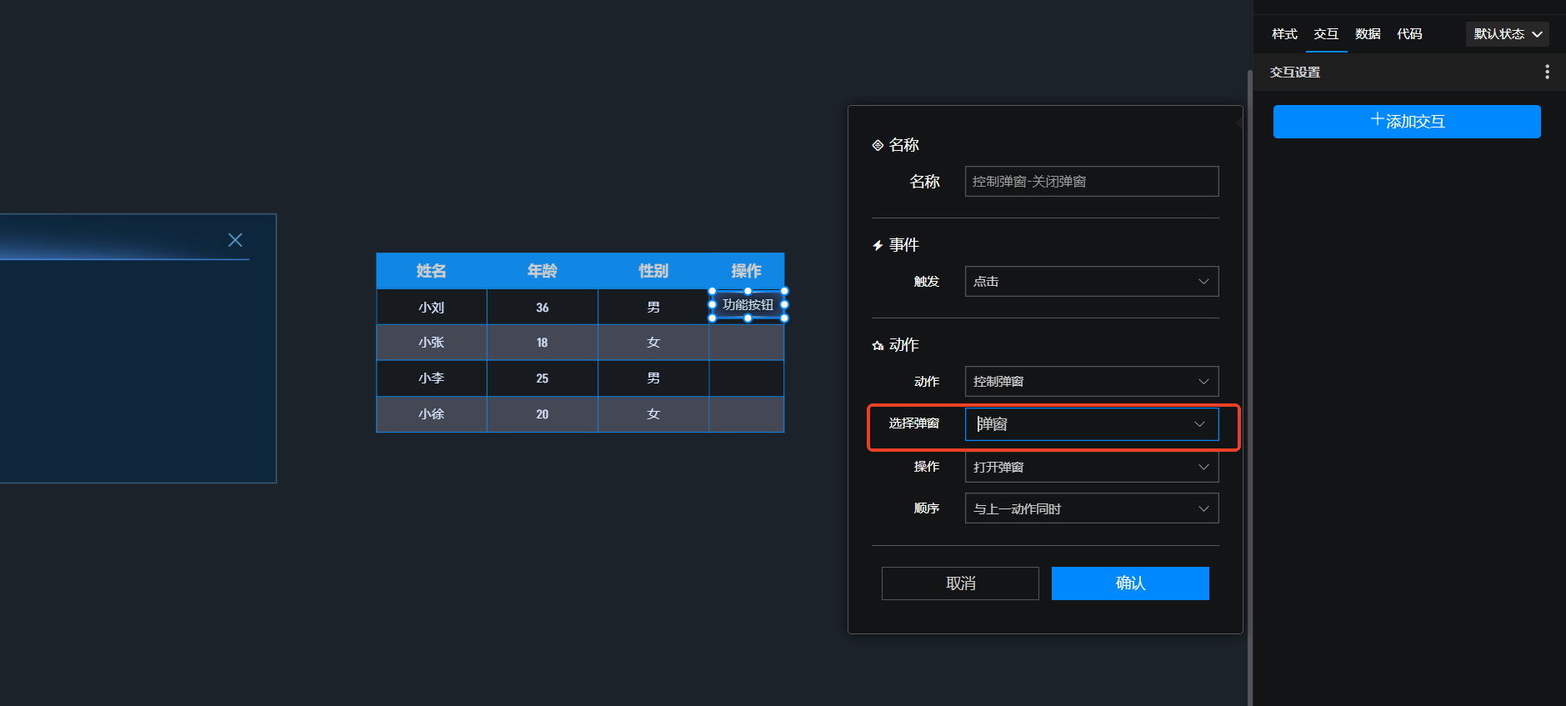Click the 添加交互 button
Screen dimensions: 1566x706
click(x=1407, y=122)
